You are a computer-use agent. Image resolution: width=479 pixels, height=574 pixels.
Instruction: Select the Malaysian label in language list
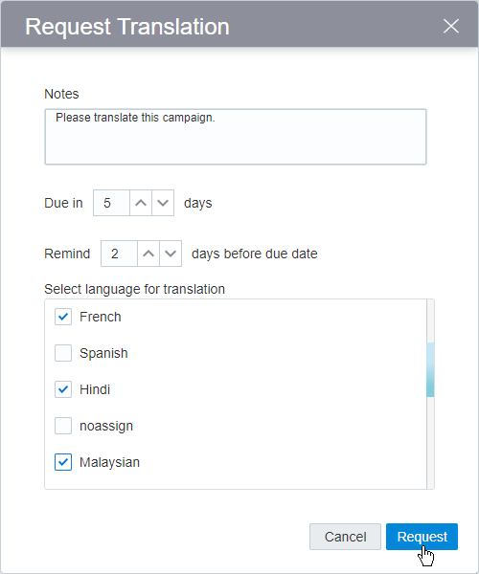tap(109, 462)
